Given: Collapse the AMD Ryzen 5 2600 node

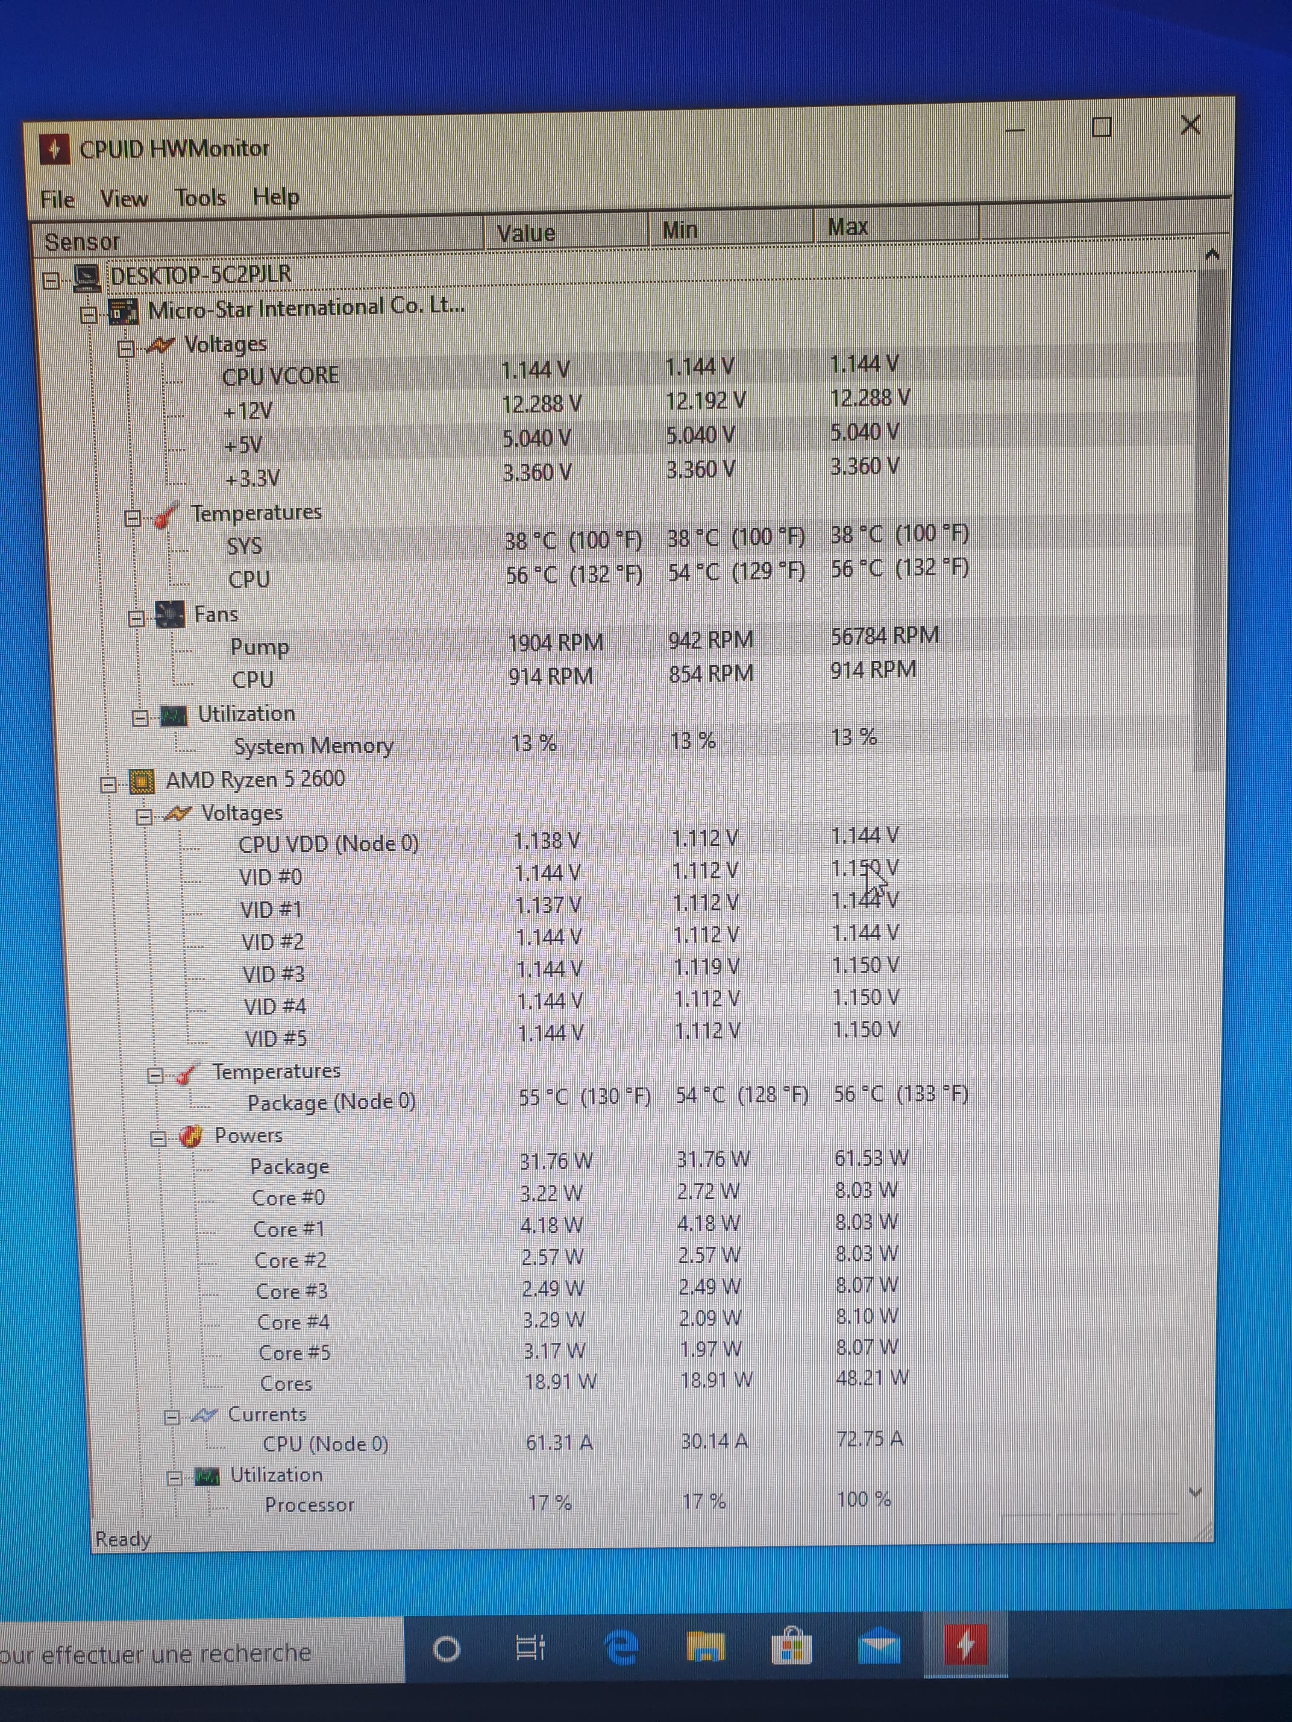Looking at the screenshot, I should point(109,784).
